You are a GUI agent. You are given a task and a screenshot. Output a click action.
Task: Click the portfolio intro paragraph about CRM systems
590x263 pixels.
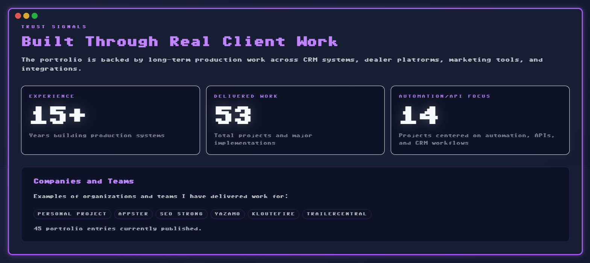282,64
